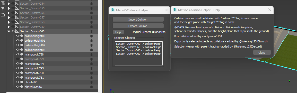Hide nbhotel06 via eye icon
Screen dimensions: 297x93
pos(18,82)
